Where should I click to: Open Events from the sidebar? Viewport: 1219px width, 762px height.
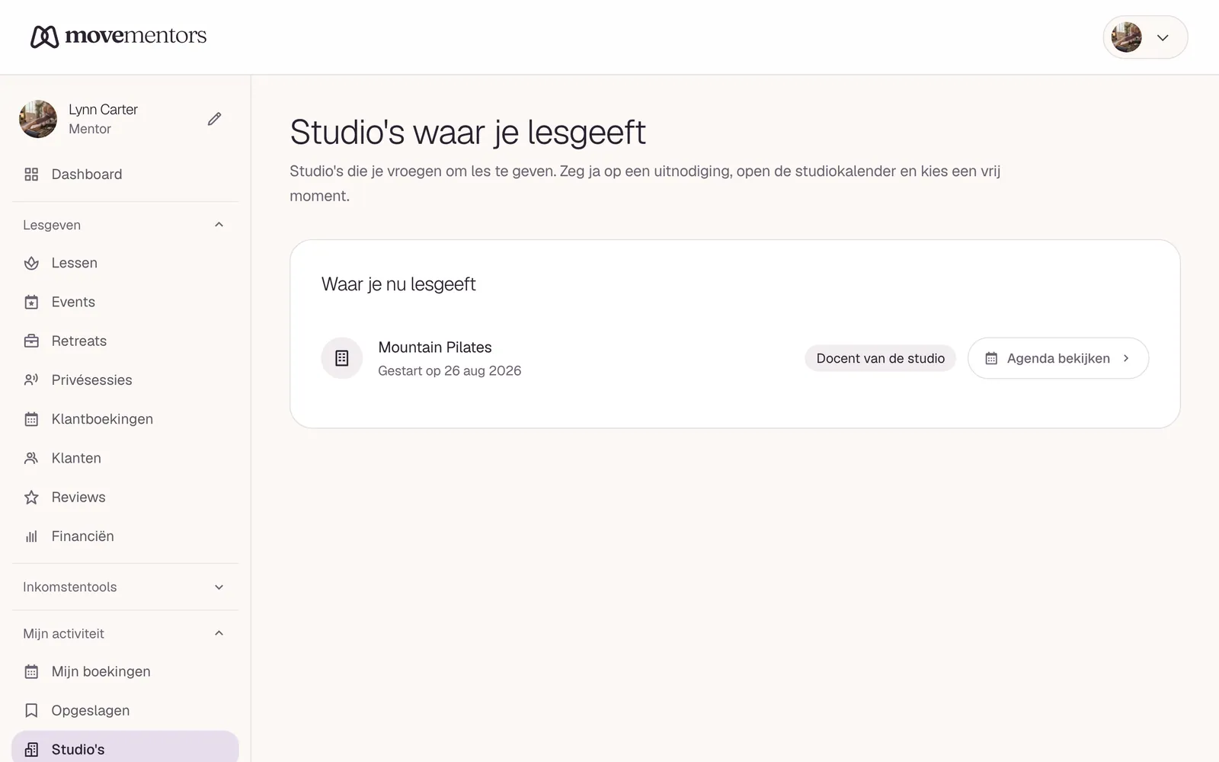coord(125,302)
